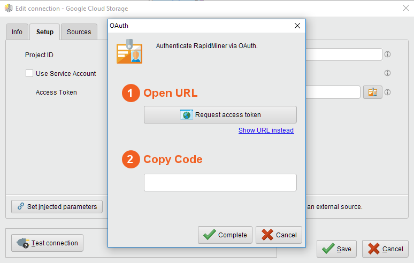Close the OAuth dialog with X
The width and height of the screenshot is (414, 263).
pyautogui.click(x=297, y=25)
